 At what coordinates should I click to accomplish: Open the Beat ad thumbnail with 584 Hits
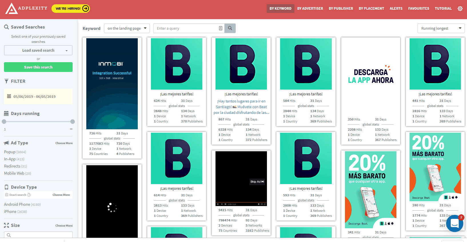coord(306,64)
